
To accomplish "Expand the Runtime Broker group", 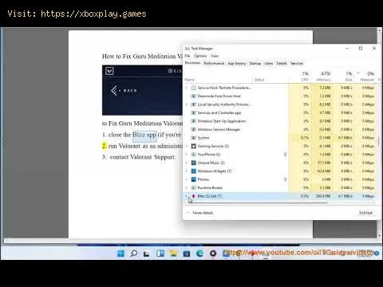I will (187, 188).
